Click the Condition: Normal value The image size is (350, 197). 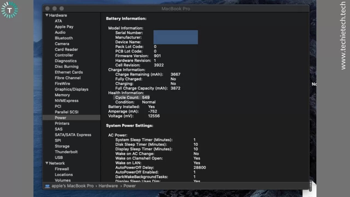coord(149,102)
